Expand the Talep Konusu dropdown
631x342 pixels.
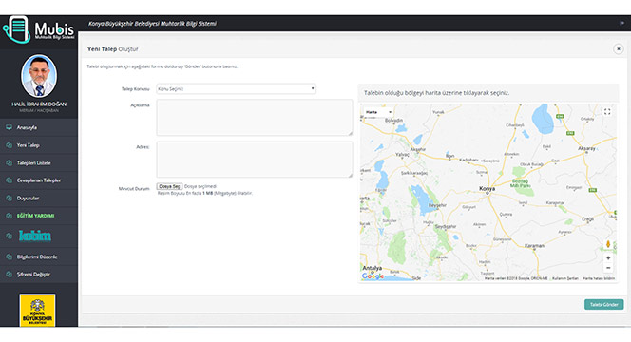point(236,89)
